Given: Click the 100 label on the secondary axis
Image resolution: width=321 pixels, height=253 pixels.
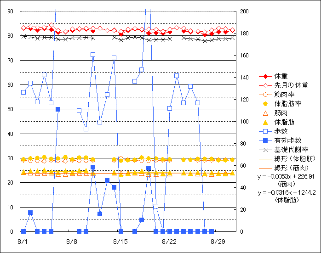Looking at the screenshot, I should tap(245, 122).
